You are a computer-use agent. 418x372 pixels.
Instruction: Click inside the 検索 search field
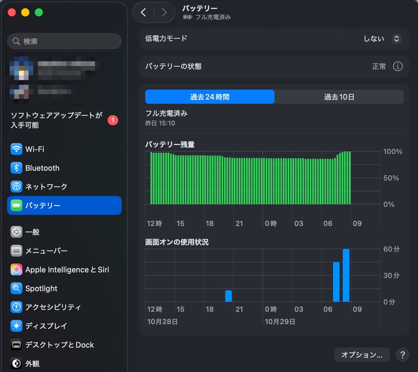[68, 41]
